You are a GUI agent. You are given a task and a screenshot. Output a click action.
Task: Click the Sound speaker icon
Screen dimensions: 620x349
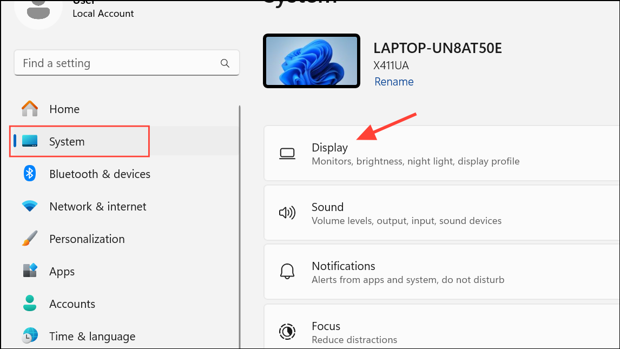(287, 212)
